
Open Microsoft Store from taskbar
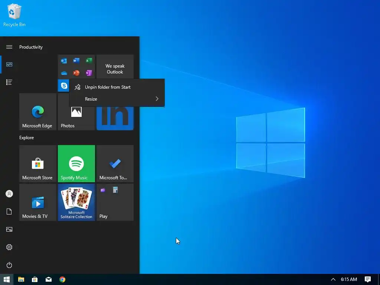(35, 279)
